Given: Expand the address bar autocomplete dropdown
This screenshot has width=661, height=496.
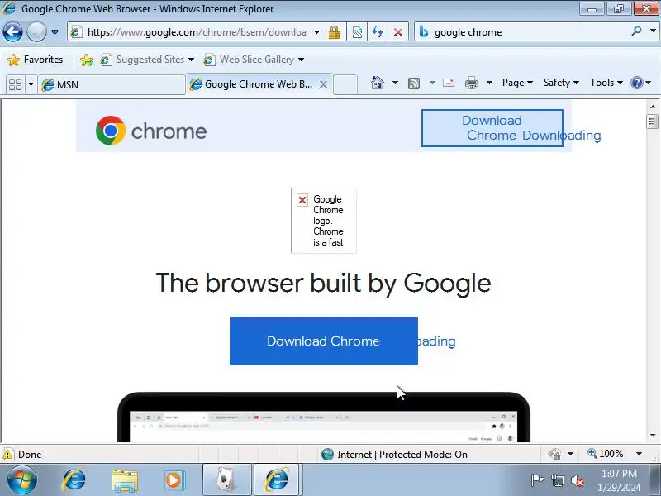Looking at the screenshot, I should [317, 32].
